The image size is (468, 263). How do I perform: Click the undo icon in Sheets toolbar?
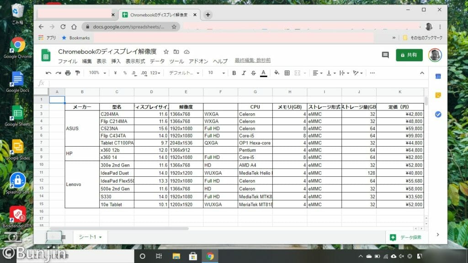tap(48, 73)
